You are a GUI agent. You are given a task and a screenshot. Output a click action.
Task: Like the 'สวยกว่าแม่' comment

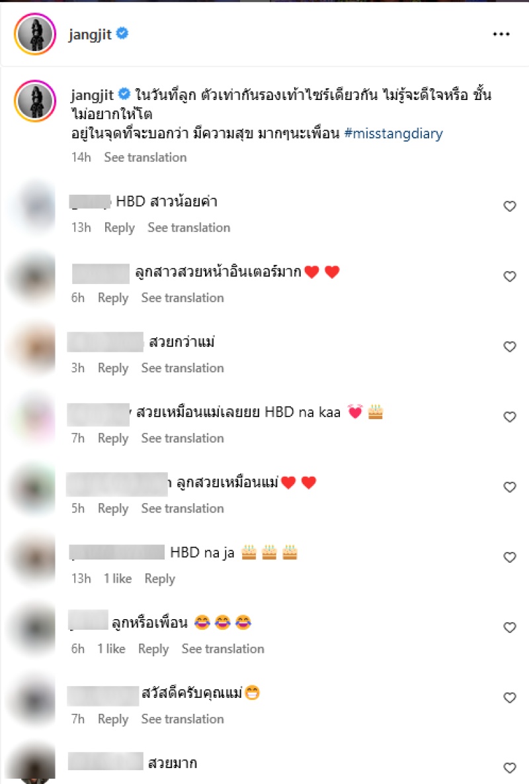(510, 347)
